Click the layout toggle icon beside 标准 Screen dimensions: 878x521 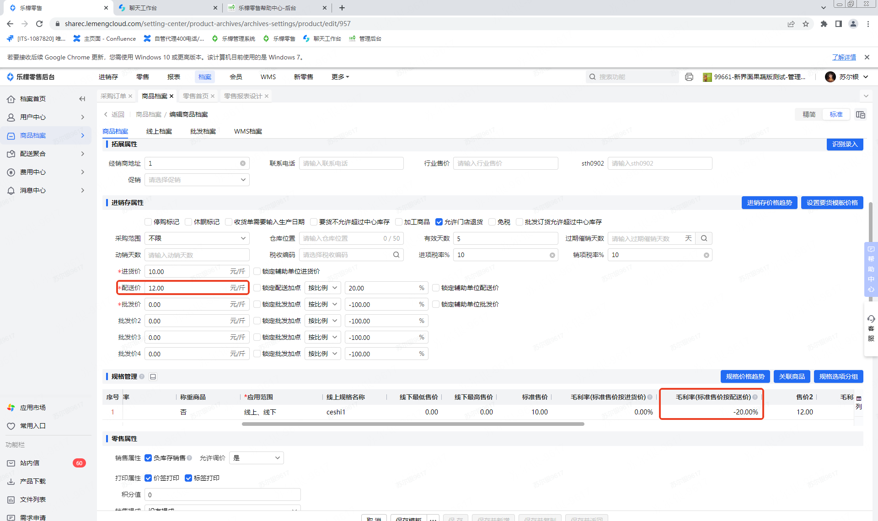860,114
